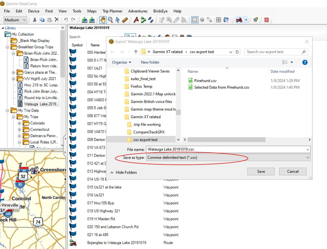Click the Cut scissors icon in toolbar

(x=35, y=20)
